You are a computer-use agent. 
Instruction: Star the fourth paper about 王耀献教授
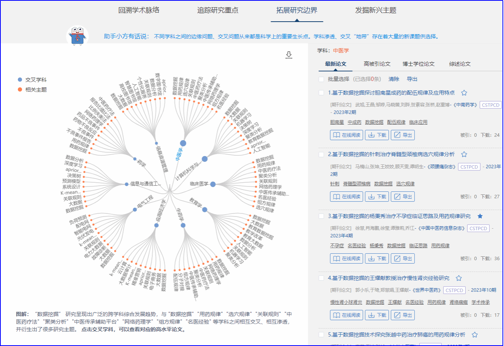pyautogui.click(x=458, y=278)
